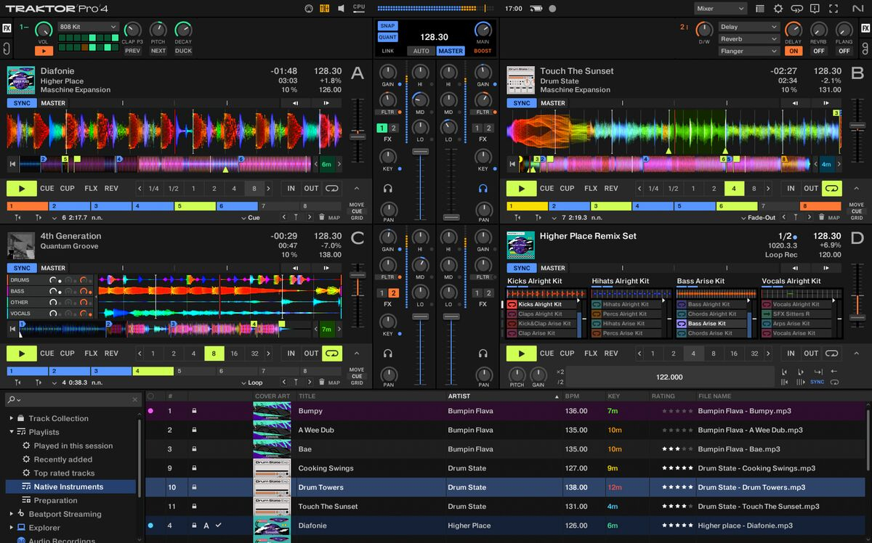Viewport: 872px width, 543px height.
Task: Open the settings gear in the header
Action: (778, 9)
